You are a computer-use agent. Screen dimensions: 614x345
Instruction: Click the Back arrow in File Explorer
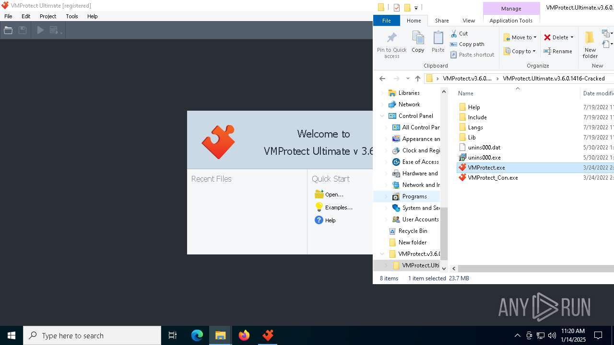[x=382, y=79]
